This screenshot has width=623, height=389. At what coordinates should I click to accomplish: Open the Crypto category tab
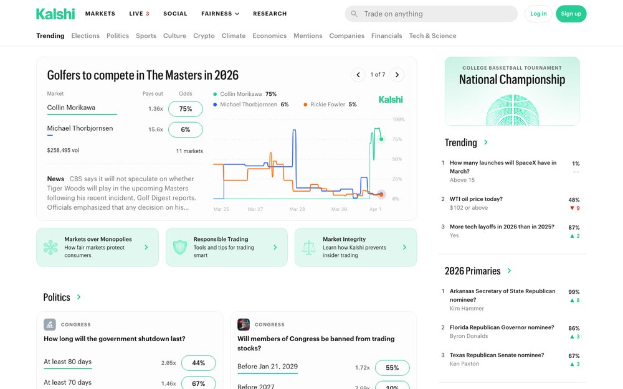pyautogui.click(x=204, y=35)
